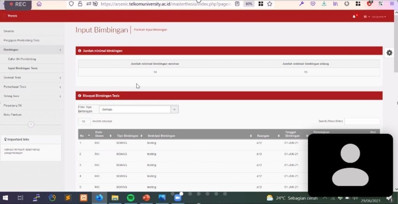Screen dimensions: 398x204
Task: Open Spotify from the taskbar
Action: pyautogui.click(x=131, y=198)
